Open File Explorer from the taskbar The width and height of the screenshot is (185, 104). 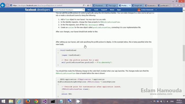point(11,101)
